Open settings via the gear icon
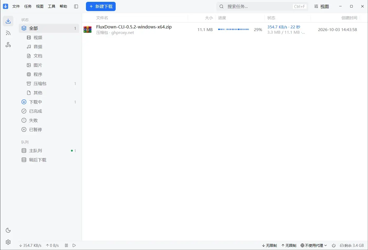The width and height of the screenshot is (368, 250). click(8, 242)
